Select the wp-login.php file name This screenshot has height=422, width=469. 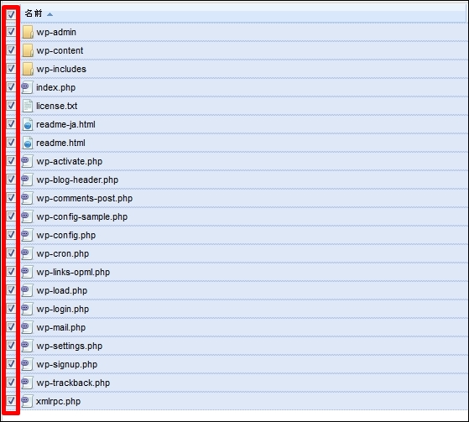click(63, 310)
